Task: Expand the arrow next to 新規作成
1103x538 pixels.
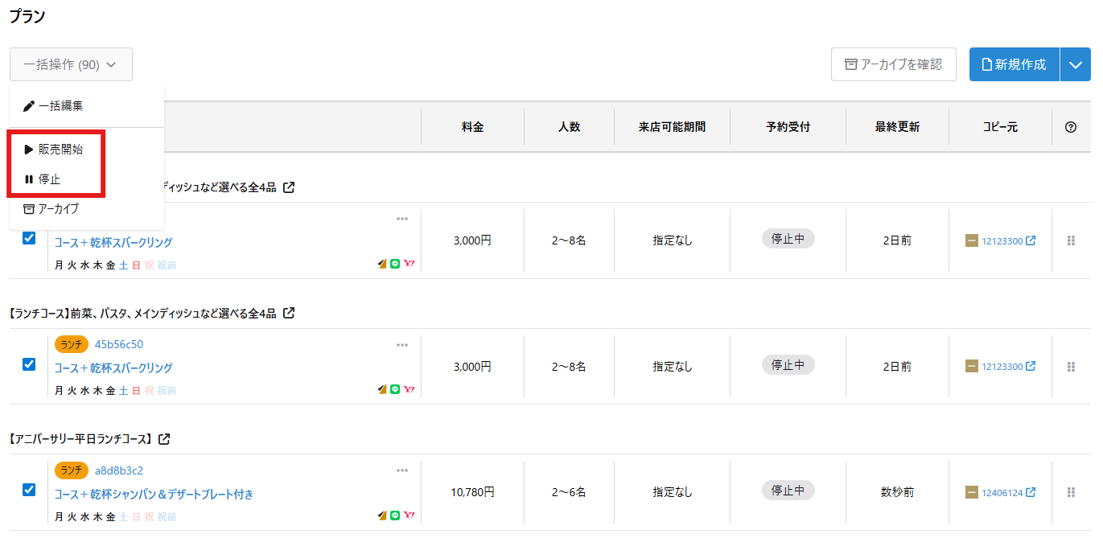Action: [1076, 64]
